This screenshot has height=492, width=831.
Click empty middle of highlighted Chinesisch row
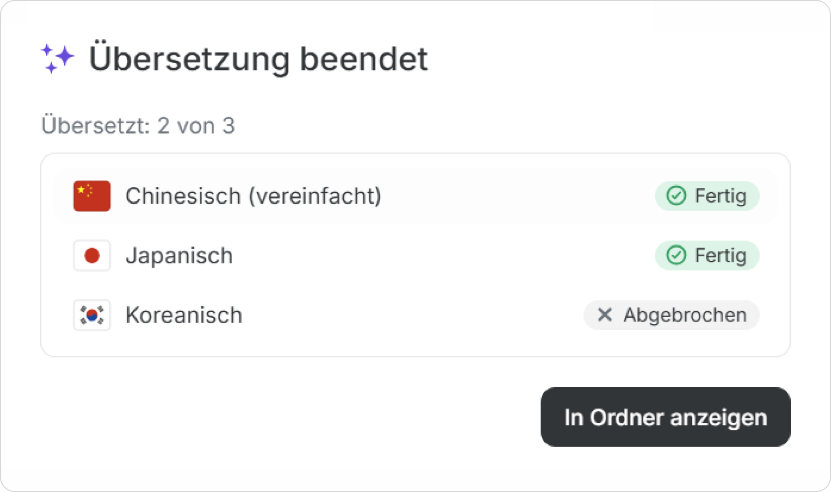pyautogui.click(x=517, y=196)
